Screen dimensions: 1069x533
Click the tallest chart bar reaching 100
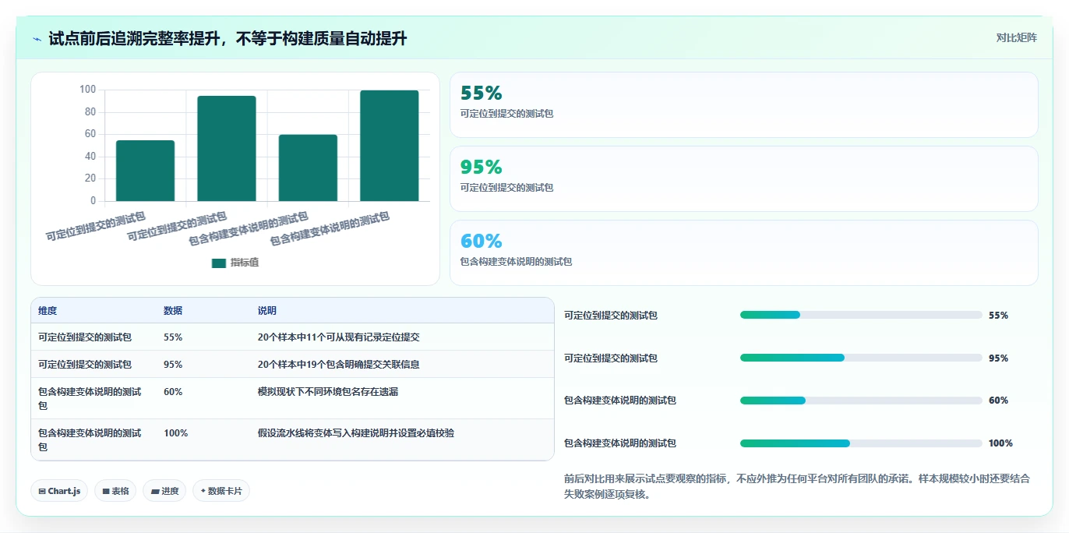coord(390,146)
